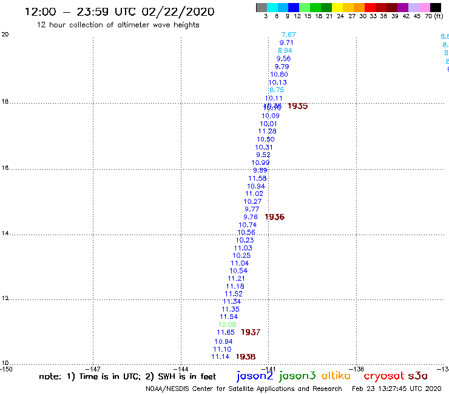Click the green 'jason3' satellite legend label

[297, 376]
